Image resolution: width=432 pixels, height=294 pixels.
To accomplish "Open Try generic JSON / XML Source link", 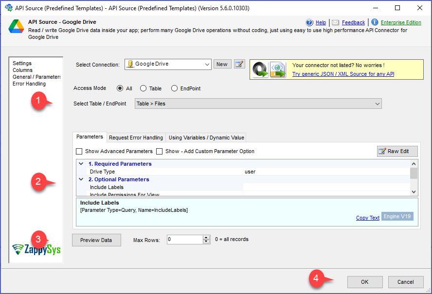I will [x=343, y=74].
